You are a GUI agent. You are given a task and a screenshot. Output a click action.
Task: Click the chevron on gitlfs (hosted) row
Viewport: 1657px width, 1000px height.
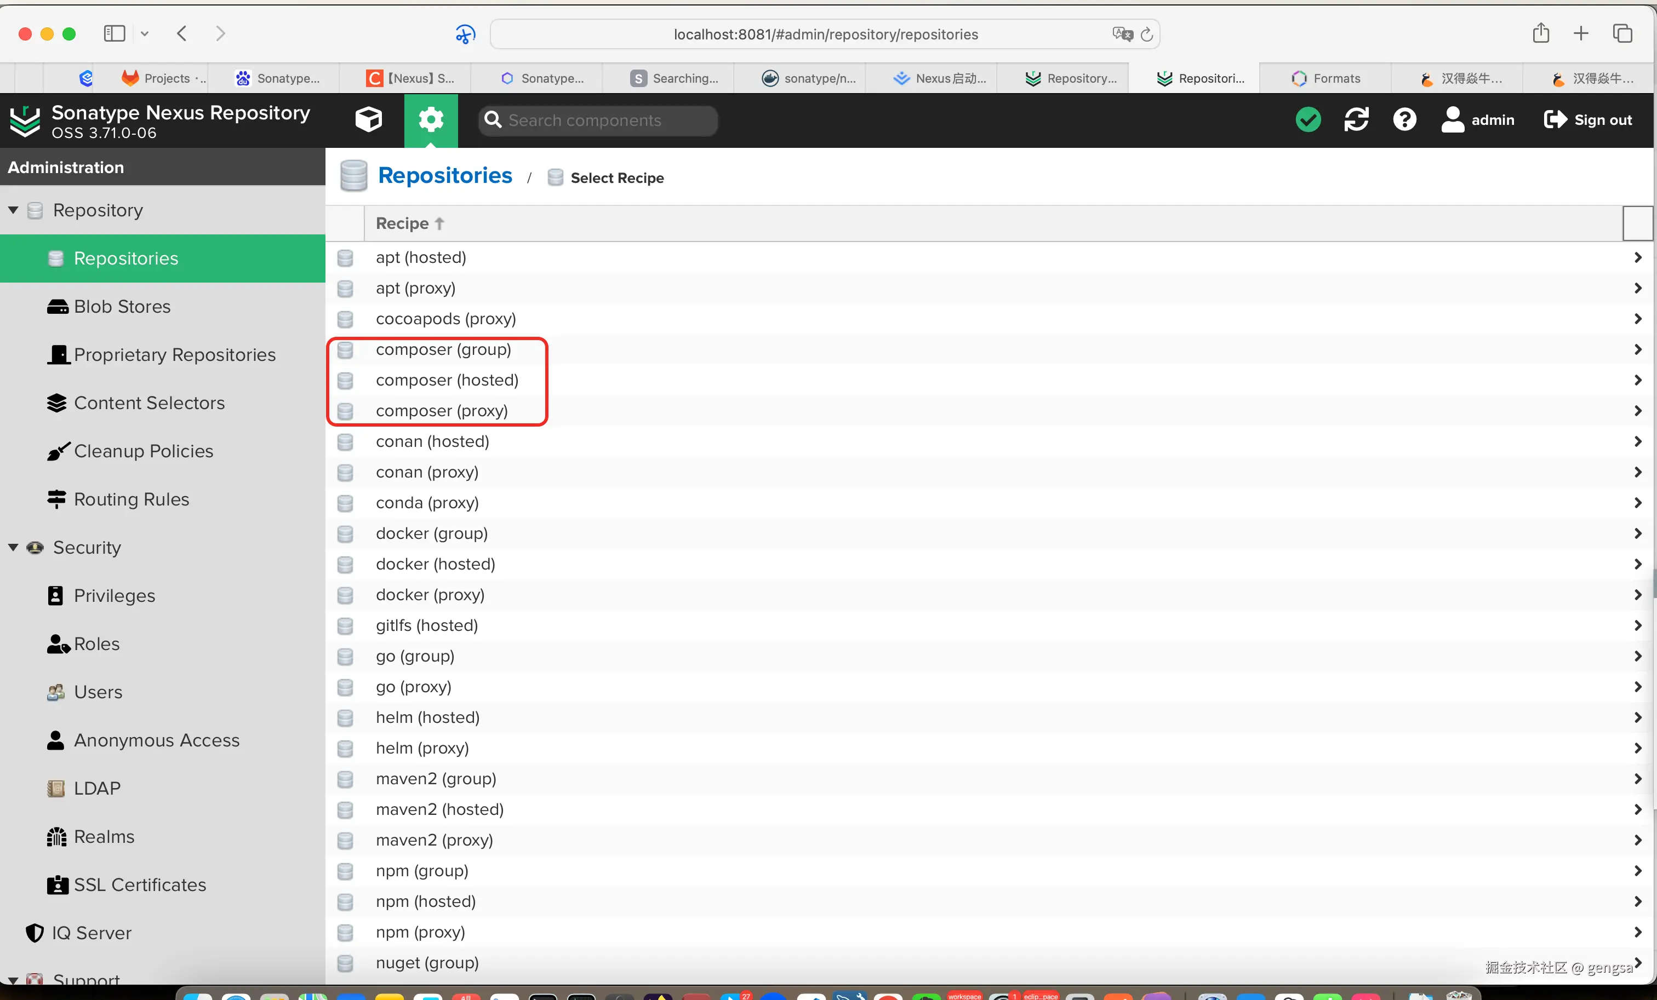coord(1638,625)
